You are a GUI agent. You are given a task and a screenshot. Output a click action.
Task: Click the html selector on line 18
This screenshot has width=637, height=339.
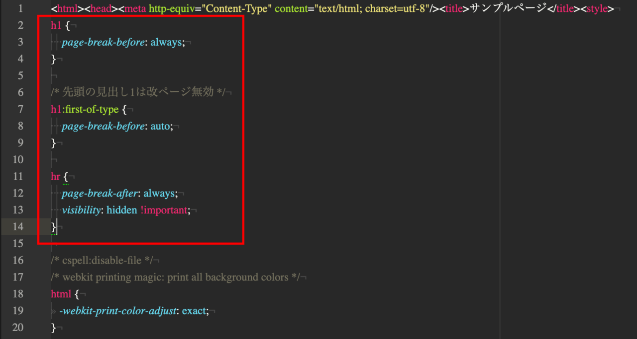coord(61,294)
